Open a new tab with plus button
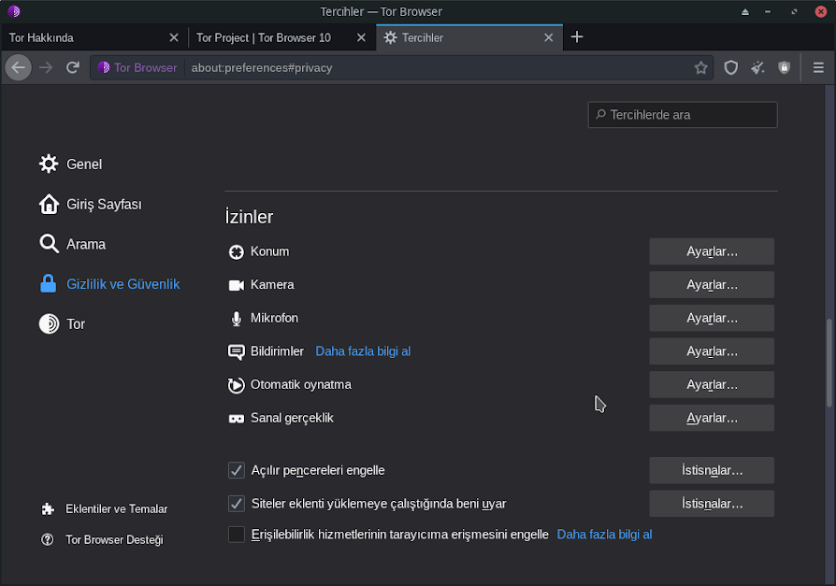836x586 pixels. pyautogui.click(x=577, y=37)
